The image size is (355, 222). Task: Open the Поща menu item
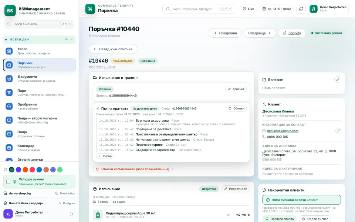(x=40, y=134)
